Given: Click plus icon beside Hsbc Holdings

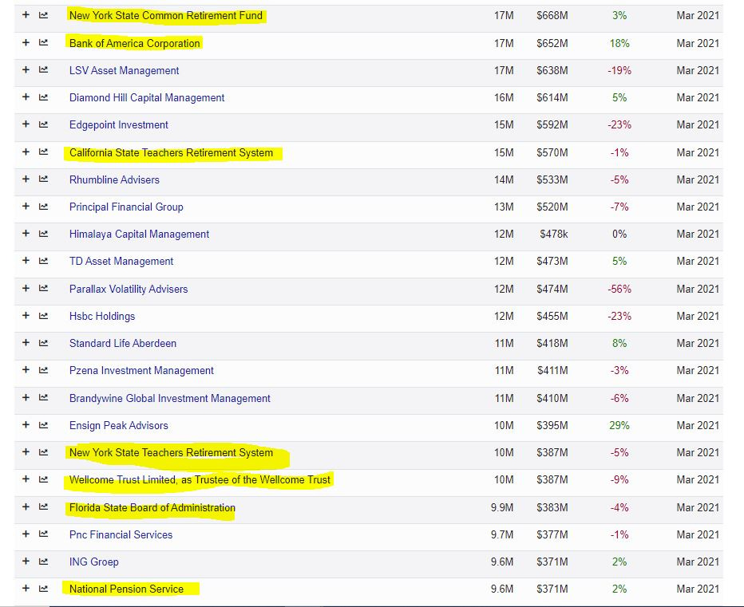Looking at the screenshot, I should point(26,315).
